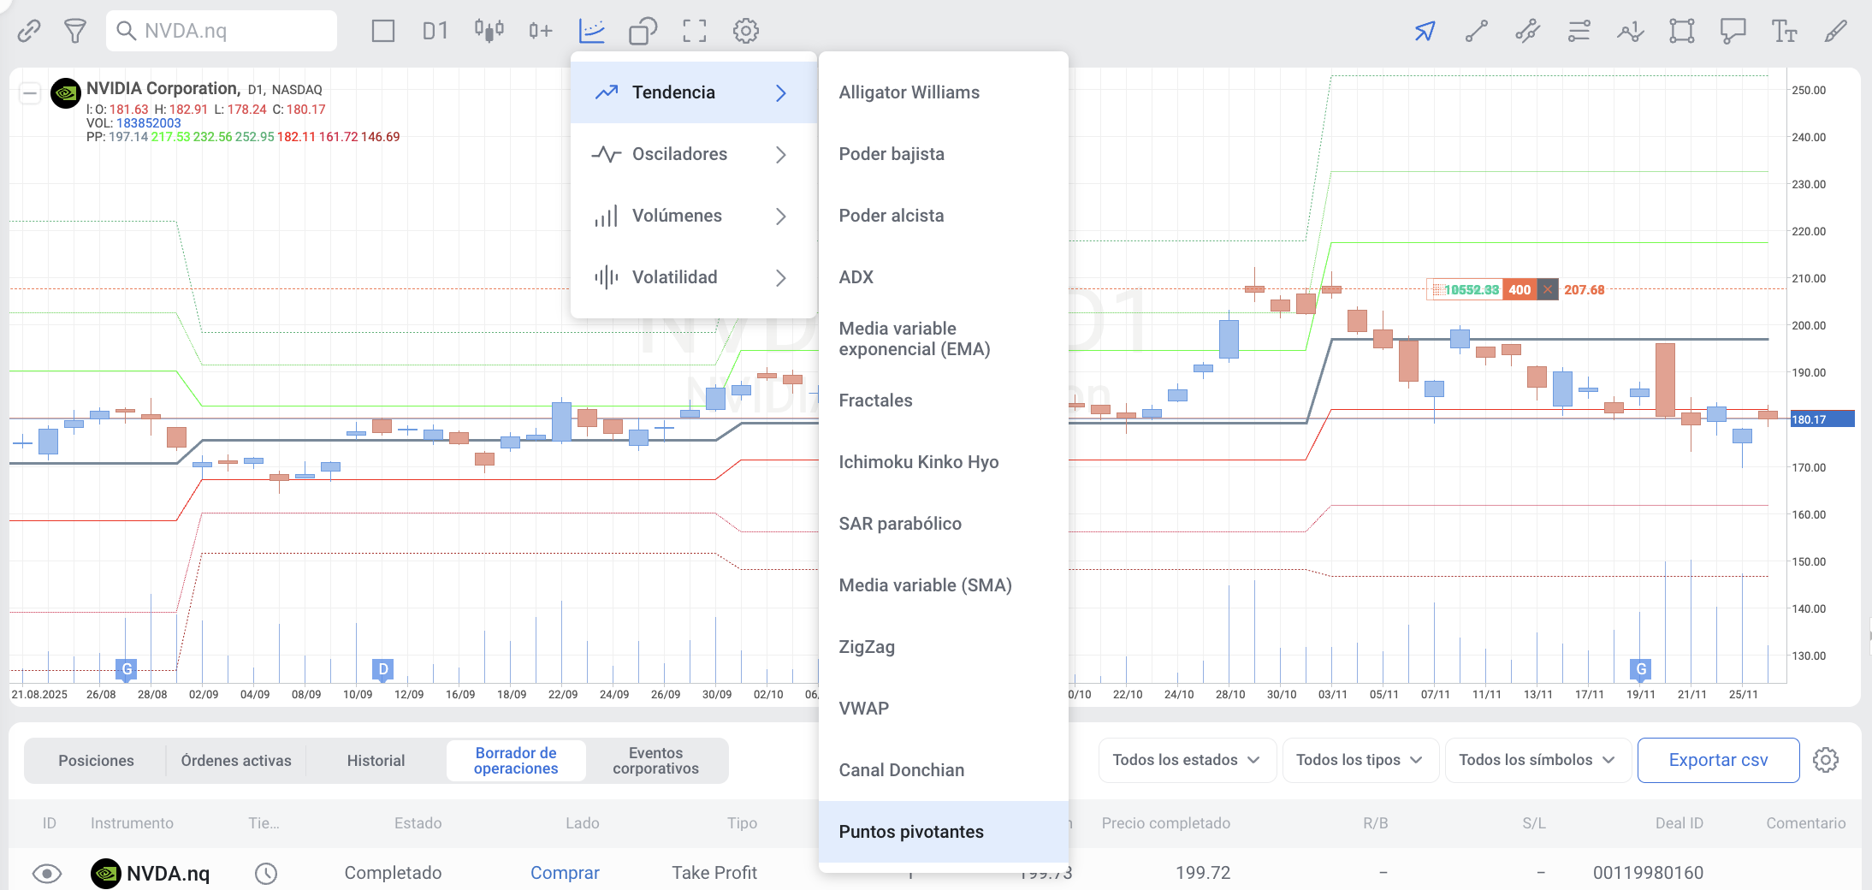
Task: Toggle eye visibility for NVDA.nq row
Action: (x=47, y=873)
